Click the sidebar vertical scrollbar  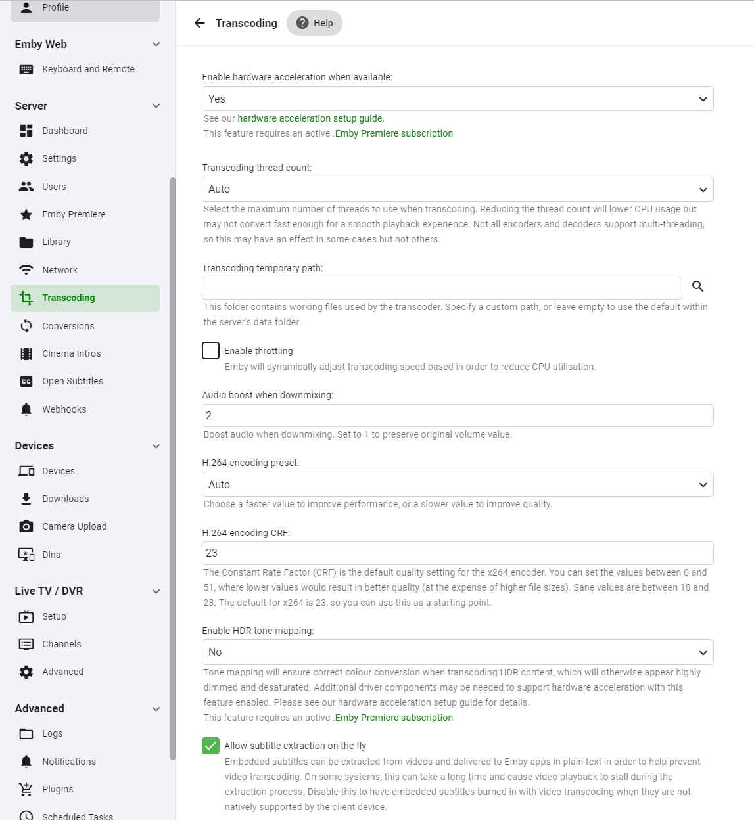[173, 460]
